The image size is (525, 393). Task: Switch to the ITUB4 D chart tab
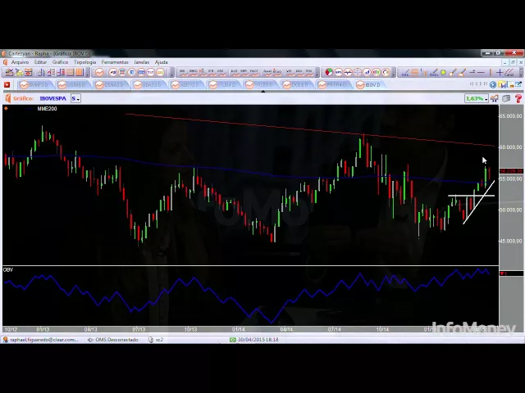pyautogui.click(x=223, y=85)
